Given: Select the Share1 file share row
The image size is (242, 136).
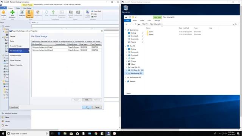Looking at the screenshot, I should tap(67, 47).
